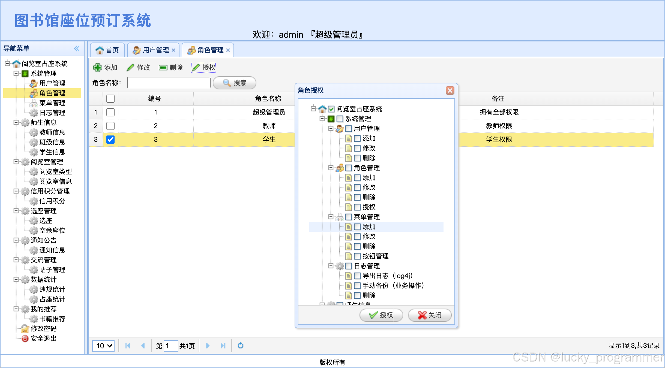Click the pencil edit (修改) toolbar icon
Viewport: 665px width, 368px height.
[x=130, y=67]
